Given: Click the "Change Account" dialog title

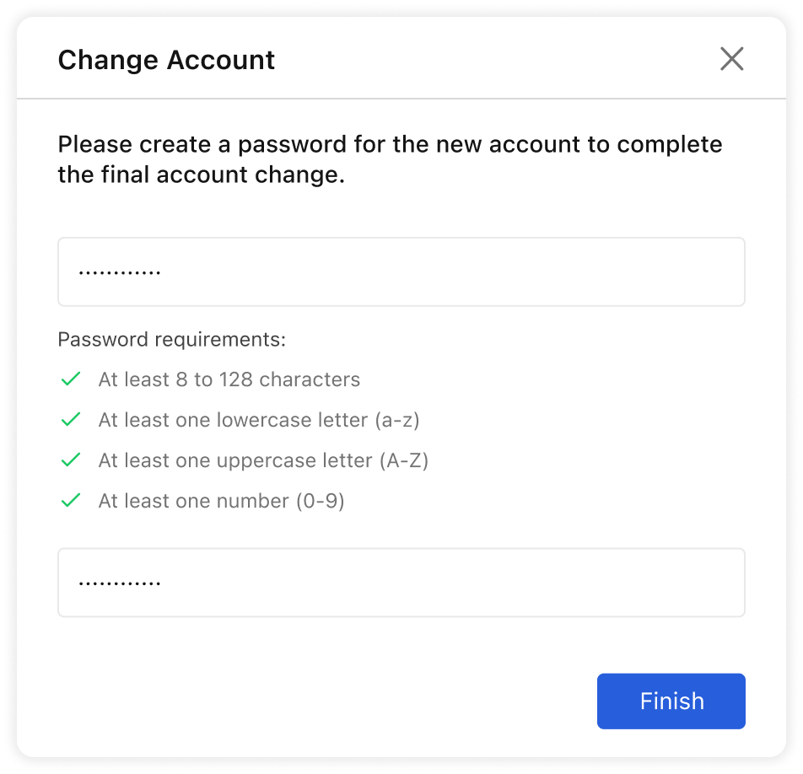Looking at the screenshot, I should [166, 60].
